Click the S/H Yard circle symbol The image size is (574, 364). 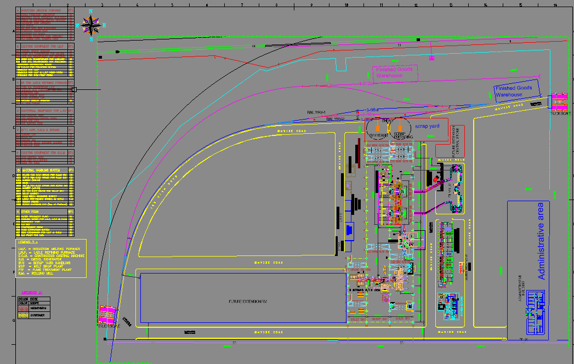(378, 128)
